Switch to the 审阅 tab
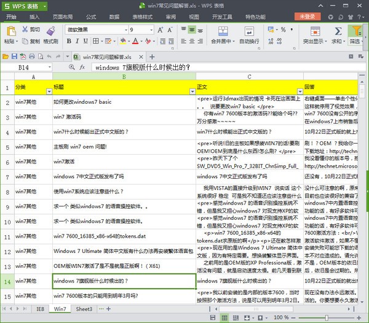369x323 pixels. [170, 17]
